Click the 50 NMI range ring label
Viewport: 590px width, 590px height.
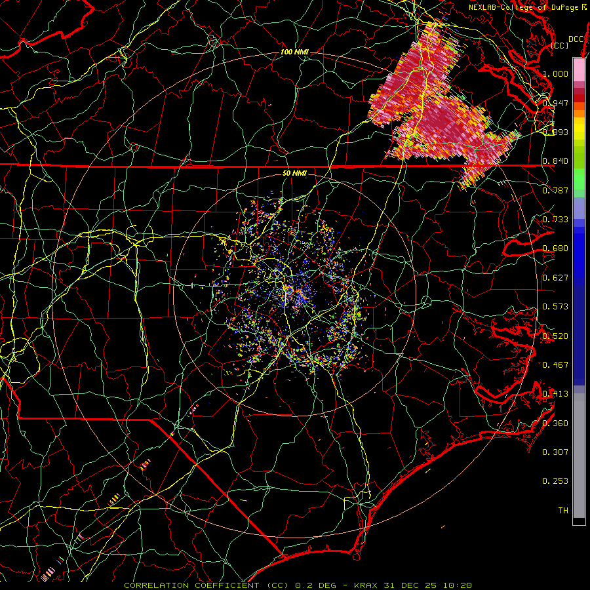pyautogui.click(x=294, y=174)
